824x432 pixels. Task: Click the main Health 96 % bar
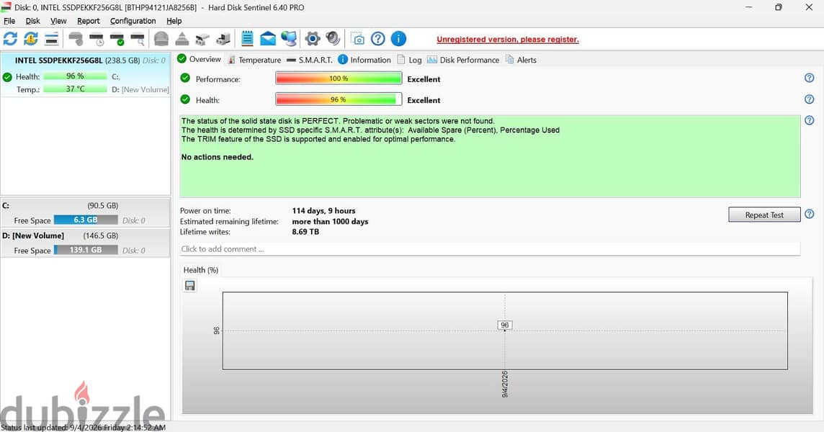tap(339, 99)
